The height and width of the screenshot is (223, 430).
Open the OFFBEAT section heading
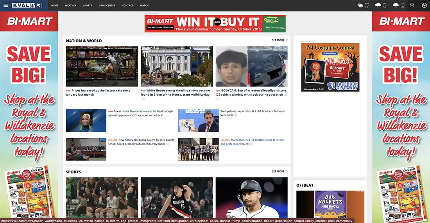[x=305, y=185]
